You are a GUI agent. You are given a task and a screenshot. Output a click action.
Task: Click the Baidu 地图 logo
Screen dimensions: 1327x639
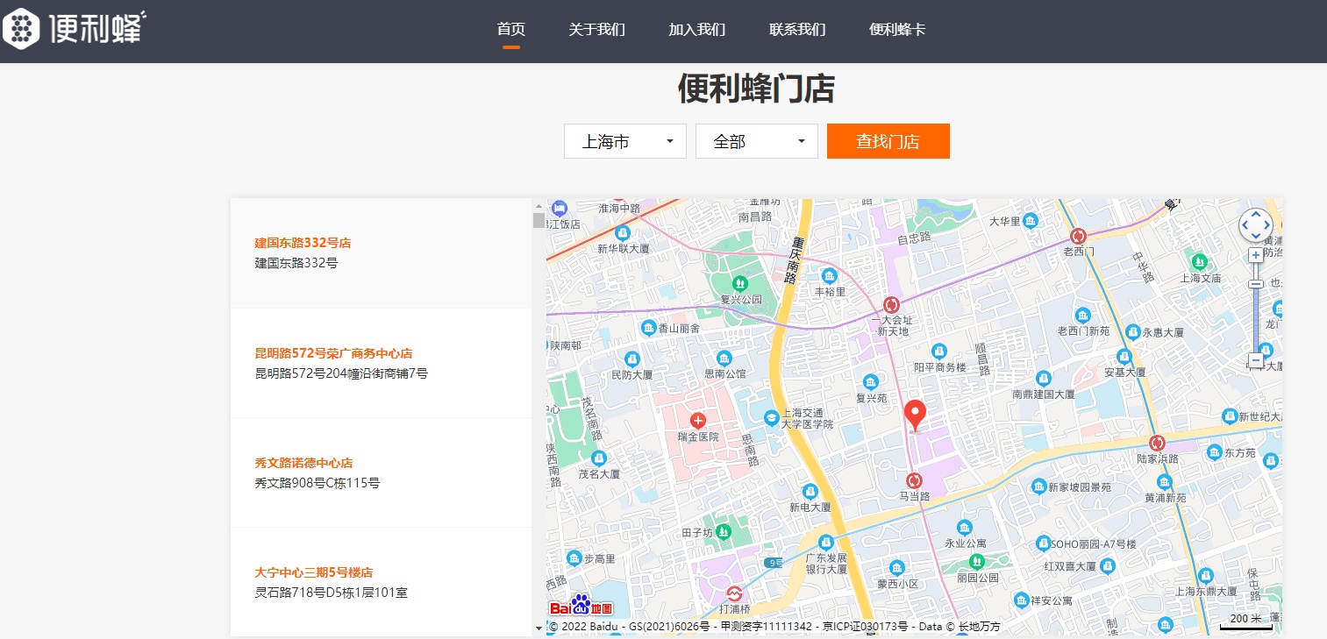click(x=581, y=607)
